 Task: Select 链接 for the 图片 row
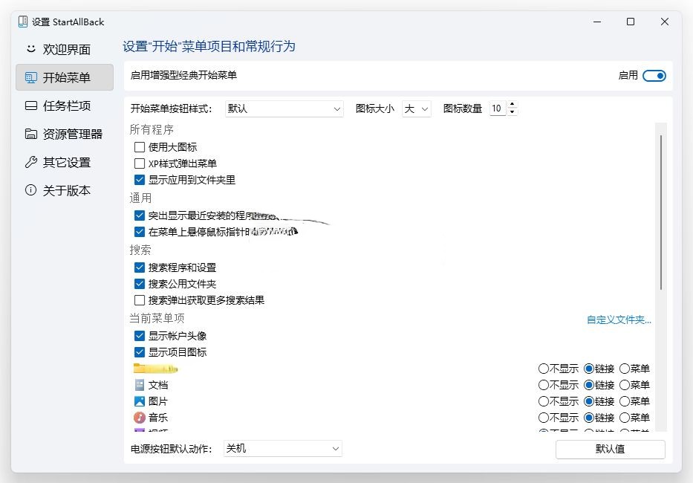(589, 401)
